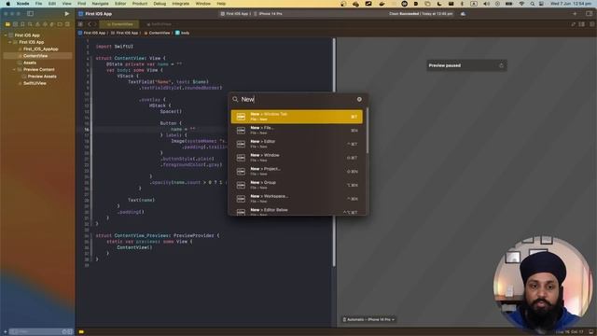Go back with the editor back arrow
597x336 pixels.
coord(90,24)
